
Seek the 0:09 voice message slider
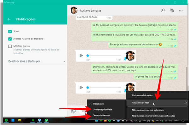click(104, 88)
